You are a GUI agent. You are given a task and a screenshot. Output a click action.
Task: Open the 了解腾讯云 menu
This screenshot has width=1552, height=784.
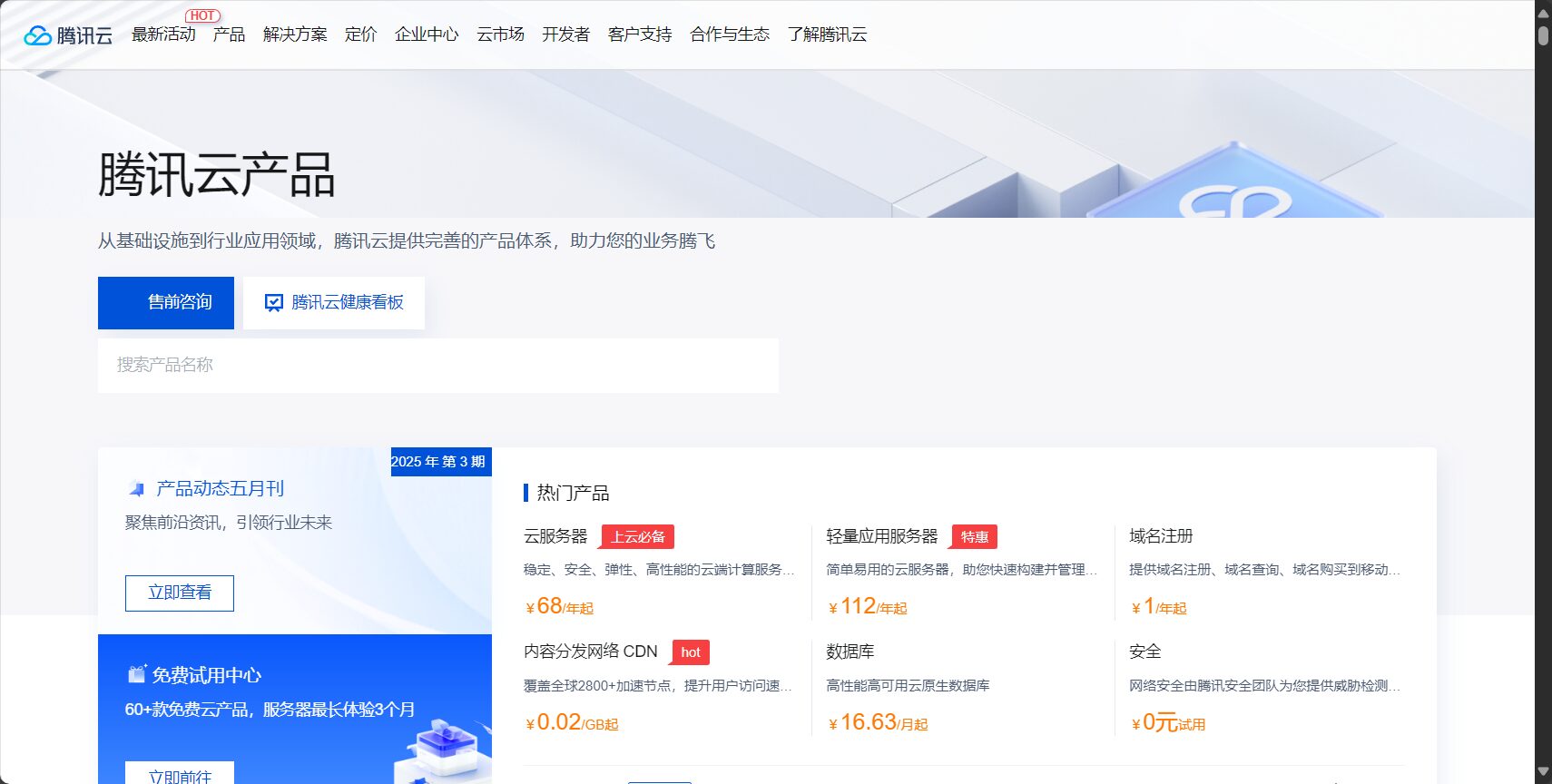827,34
